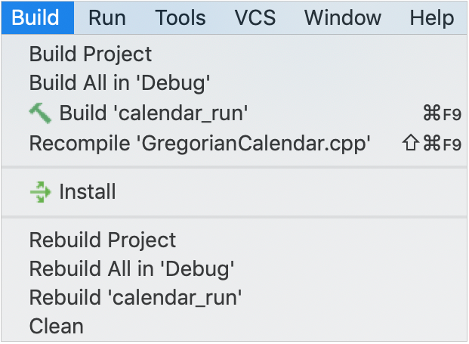Open the VCS menu
The image size is (469, 344).
[x=255, y=17]
